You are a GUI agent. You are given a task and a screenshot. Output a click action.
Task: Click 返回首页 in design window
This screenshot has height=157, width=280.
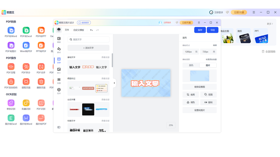pyautogui.click(x=84, y=23)
